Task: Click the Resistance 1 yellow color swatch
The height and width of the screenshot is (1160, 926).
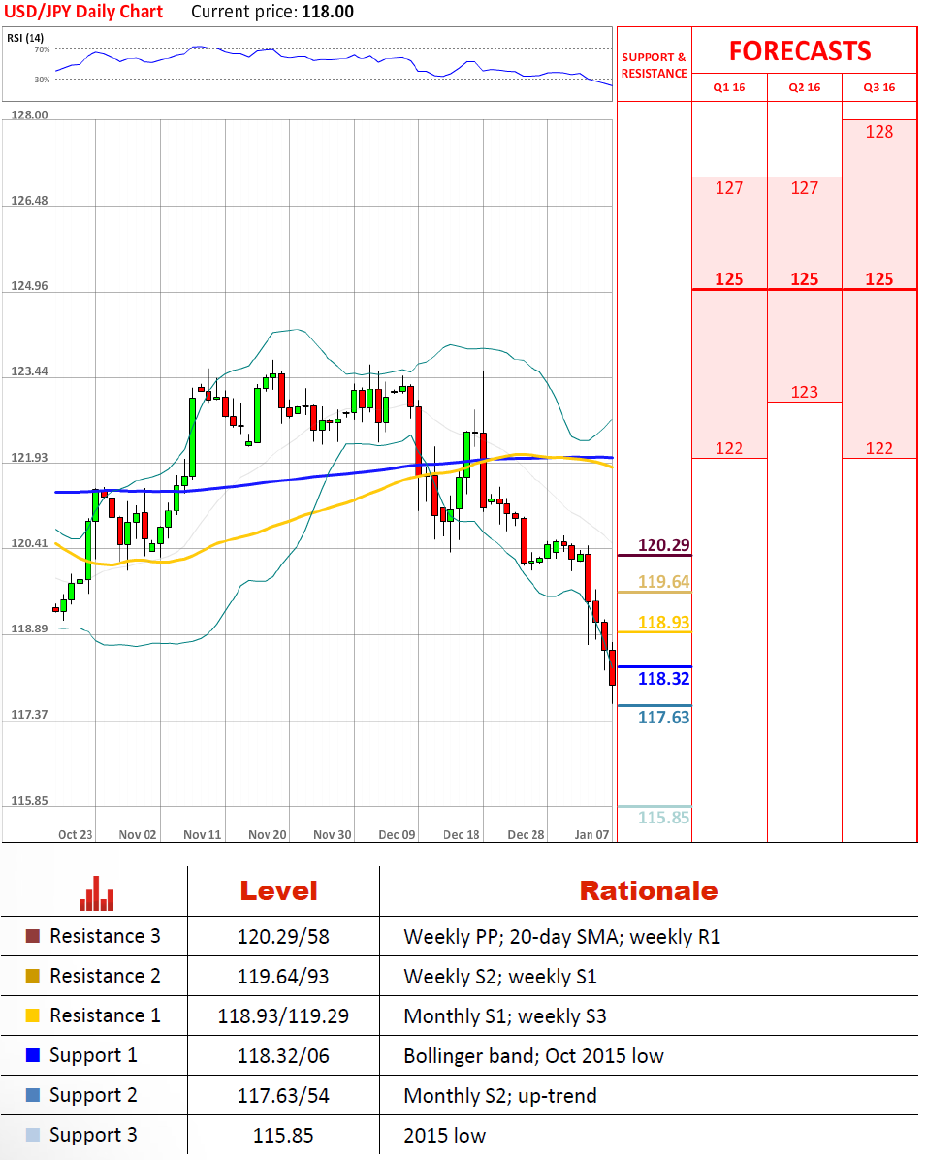Action: point(33,1015)
